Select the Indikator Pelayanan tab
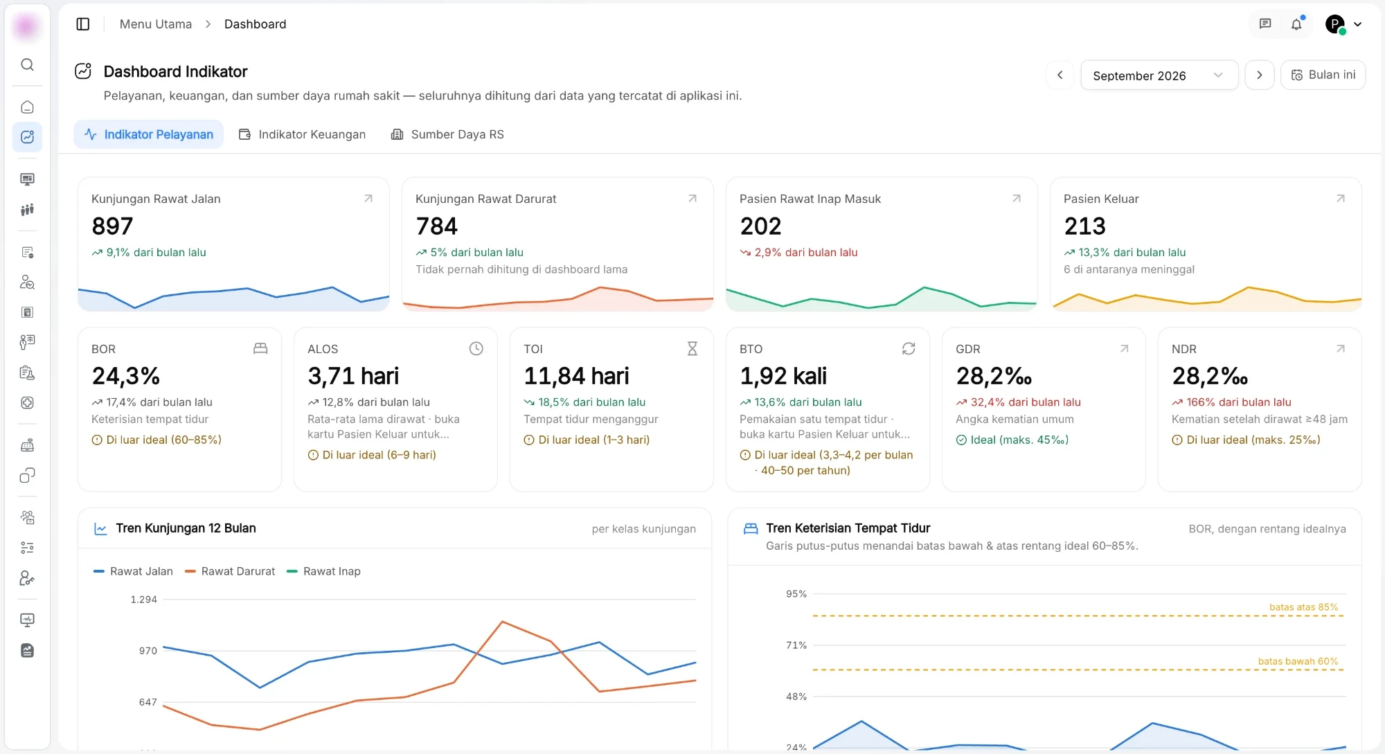 (x=148, y=134)
